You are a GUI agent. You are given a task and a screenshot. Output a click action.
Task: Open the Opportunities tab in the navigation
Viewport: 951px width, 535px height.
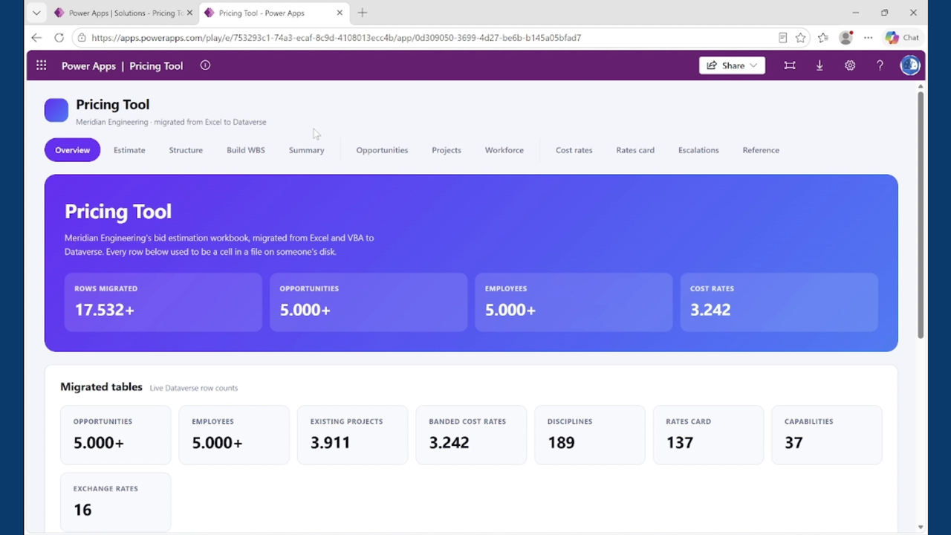pyautogui.click(x=382, y=150)
